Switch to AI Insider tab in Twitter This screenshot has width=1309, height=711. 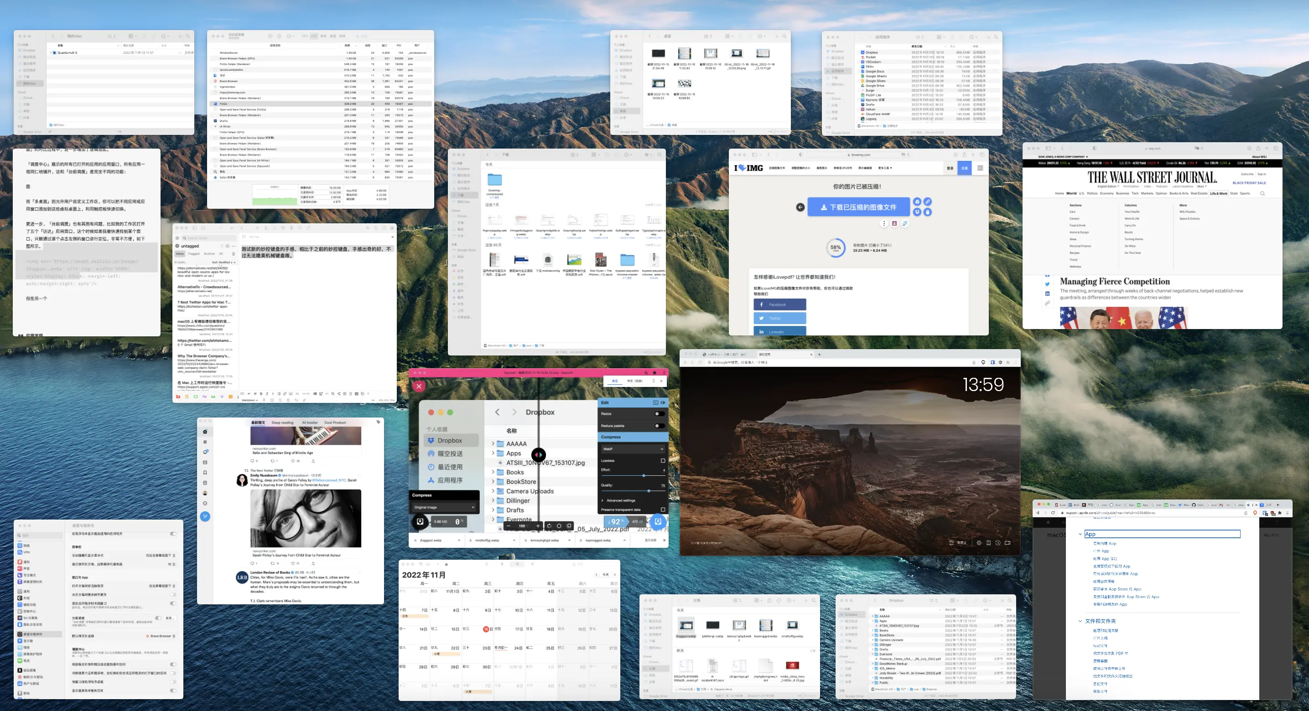pos(310,422)
